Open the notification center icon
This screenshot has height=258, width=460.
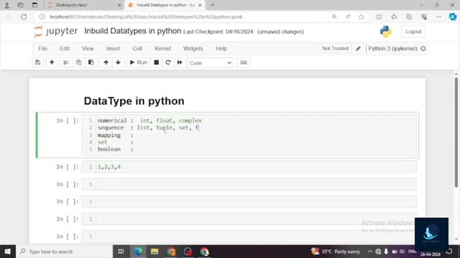tap(449, 252)
